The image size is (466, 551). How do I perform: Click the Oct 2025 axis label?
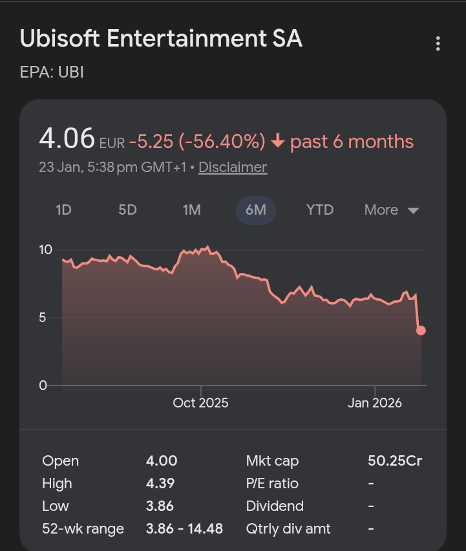[200, 403]
